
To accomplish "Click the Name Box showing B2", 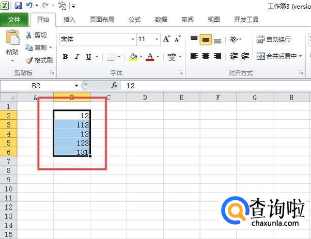I will pyautogui.click(x=36, y=86).
